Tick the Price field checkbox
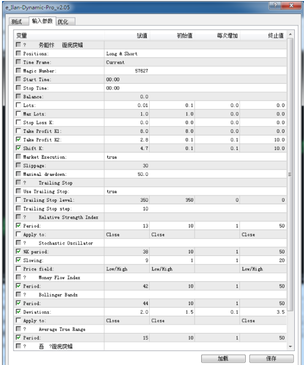Viewport: 304px width, 365px height. click(x=19, y=269)
